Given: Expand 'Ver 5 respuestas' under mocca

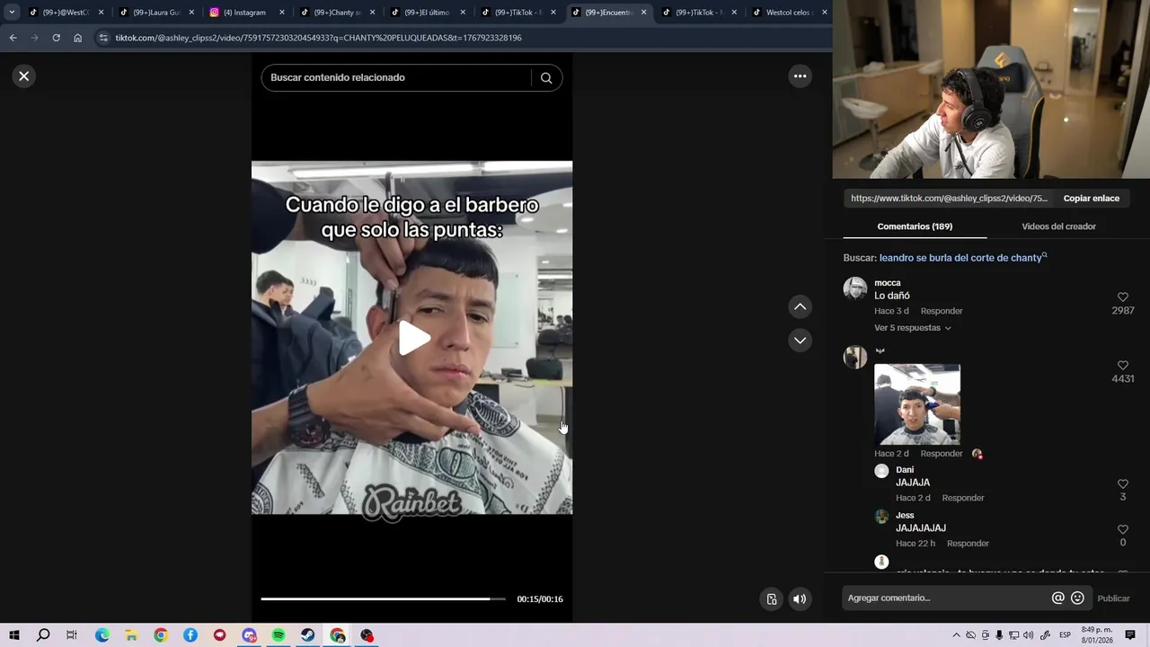Looking at the screenshot, I should coord(912,328).
